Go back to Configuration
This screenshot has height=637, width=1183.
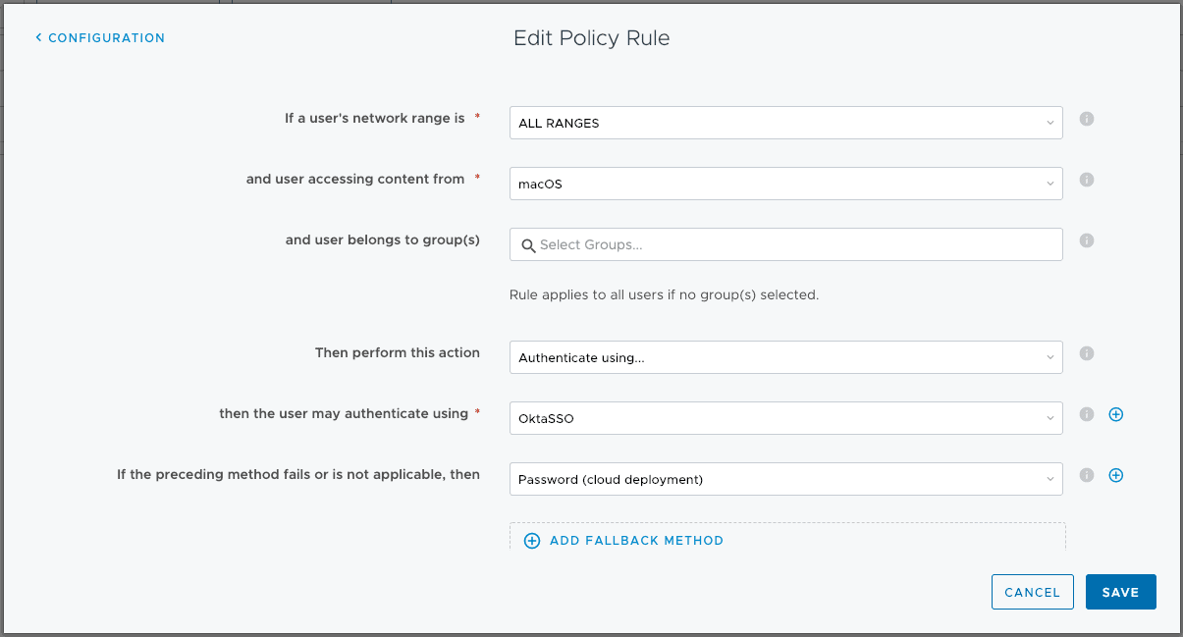[x=100, y=37]
